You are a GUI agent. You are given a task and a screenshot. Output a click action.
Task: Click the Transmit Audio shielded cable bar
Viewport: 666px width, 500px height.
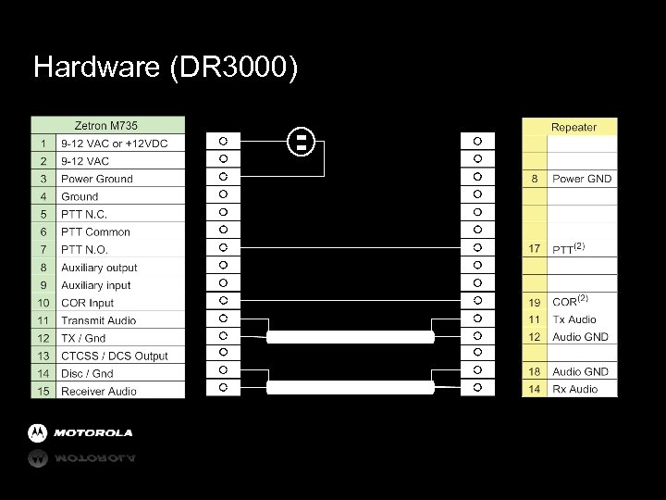tap(351, 337)
